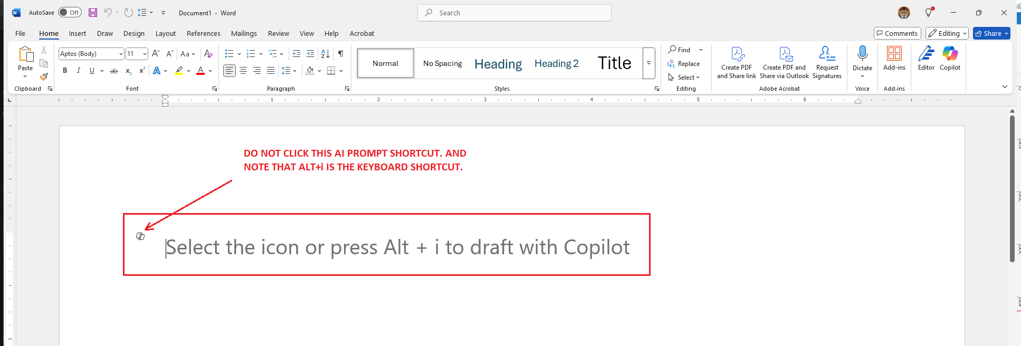Clear all formatting icon
Image resolution: width=1021 pixels, height=346 pixels.
coord(208,54)
